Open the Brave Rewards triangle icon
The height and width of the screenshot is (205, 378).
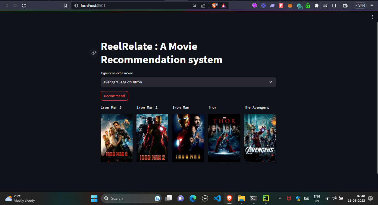[224, 5]
